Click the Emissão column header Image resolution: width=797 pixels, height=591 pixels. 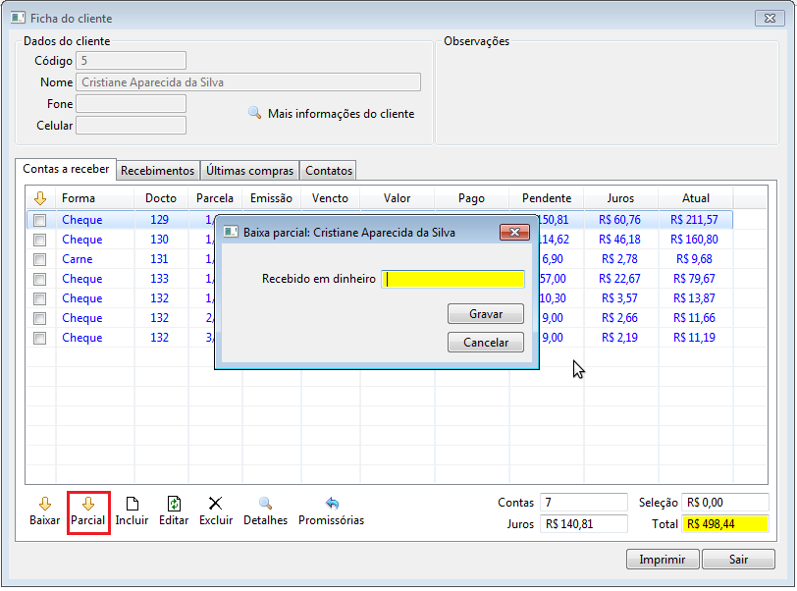272,198
